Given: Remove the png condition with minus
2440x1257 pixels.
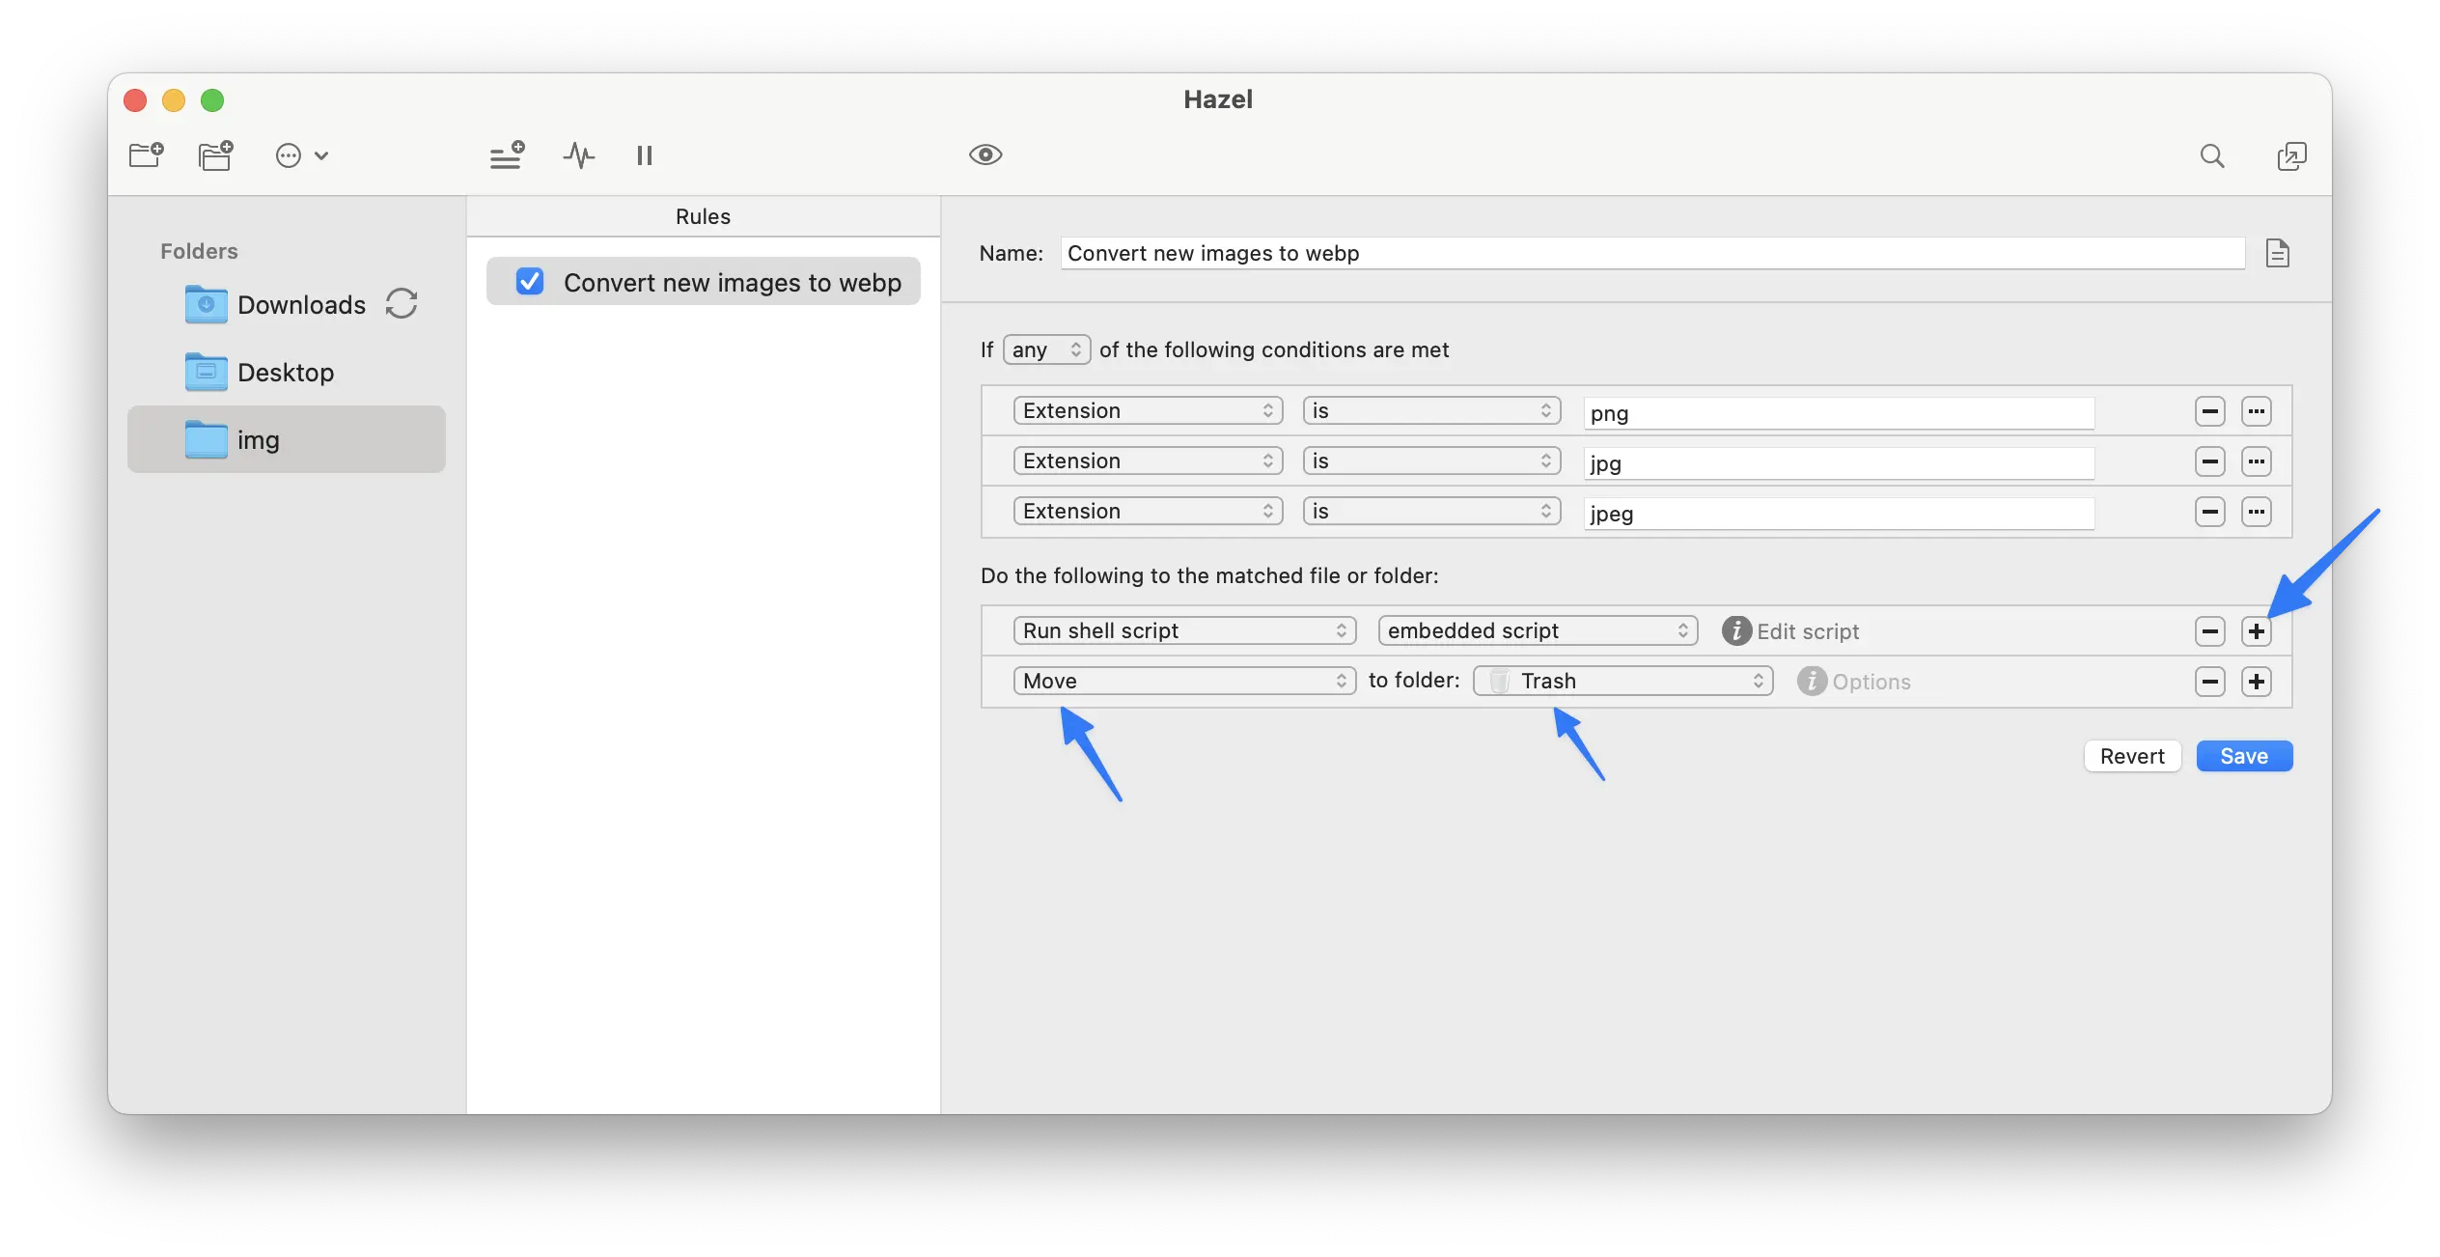Looking at the screenshot, I should click(x=2210, y=411).
